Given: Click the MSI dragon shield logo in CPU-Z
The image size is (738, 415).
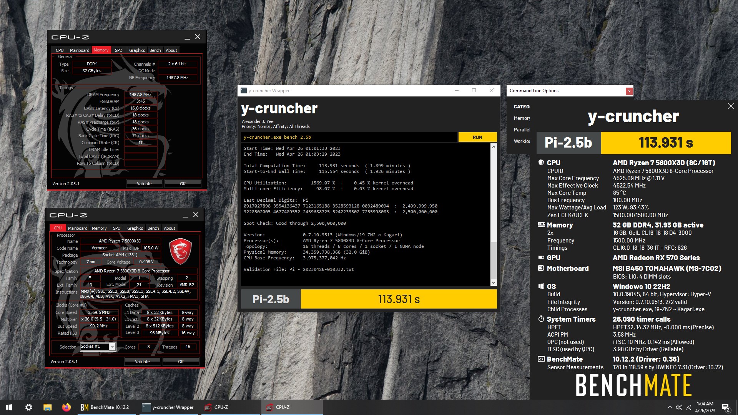Looking at the screenshot, I should (180, 251).
